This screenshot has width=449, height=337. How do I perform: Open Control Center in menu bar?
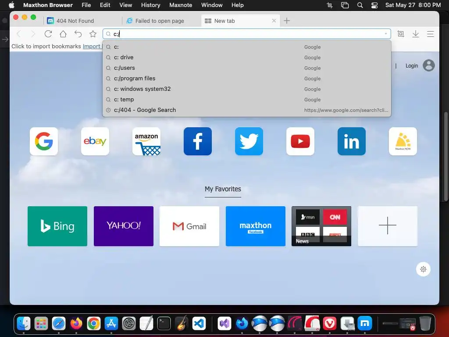coord(374,5)
